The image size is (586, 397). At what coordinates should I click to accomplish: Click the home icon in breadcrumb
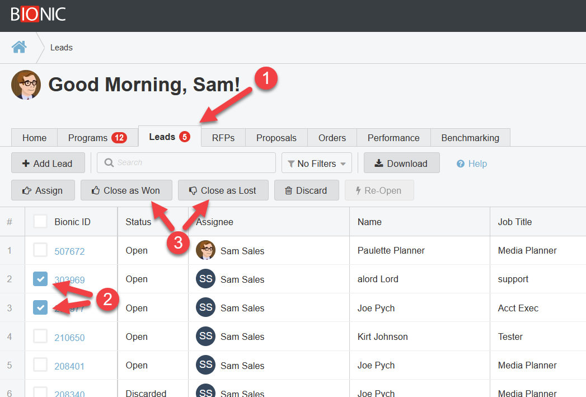(19, 47)
